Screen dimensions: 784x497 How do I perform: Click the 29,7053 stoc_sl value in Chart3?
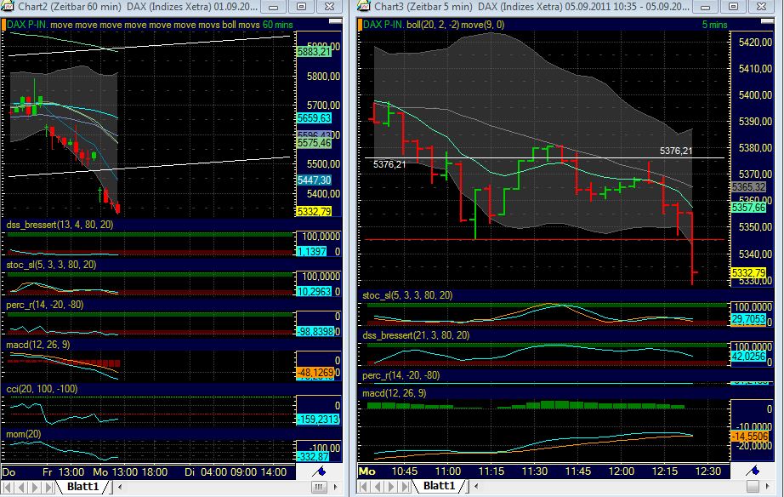click(748, 319)
